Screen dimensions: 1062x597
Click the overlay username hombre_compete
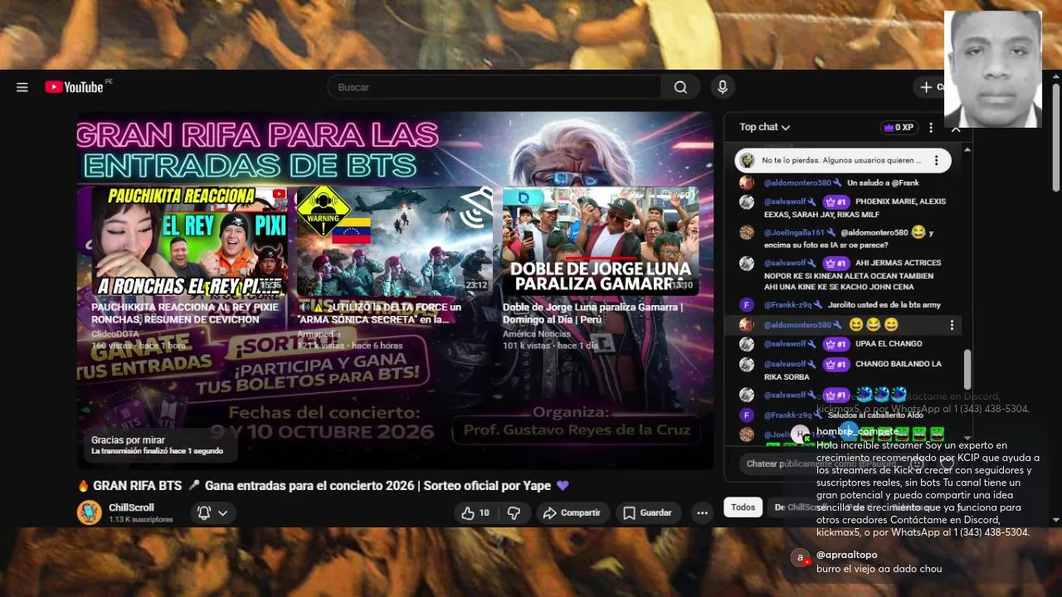click(x=856, y=432)
